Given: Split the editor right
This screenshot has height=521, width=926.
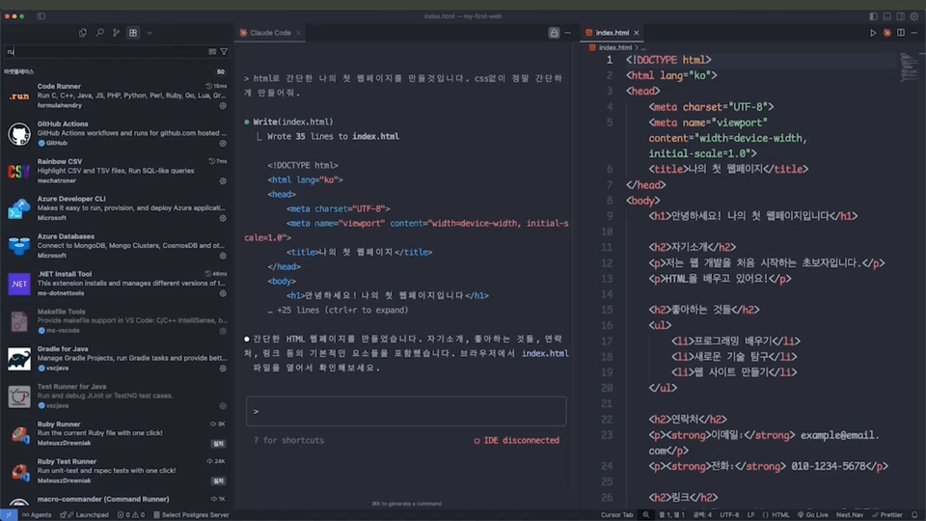Looking at the screenshot, I should (901, 33).
